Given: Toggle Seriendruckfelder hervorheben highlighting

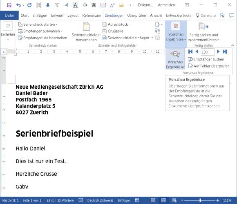Looking at the screenshot, I should pyautogui.click(x=86, y=32).
